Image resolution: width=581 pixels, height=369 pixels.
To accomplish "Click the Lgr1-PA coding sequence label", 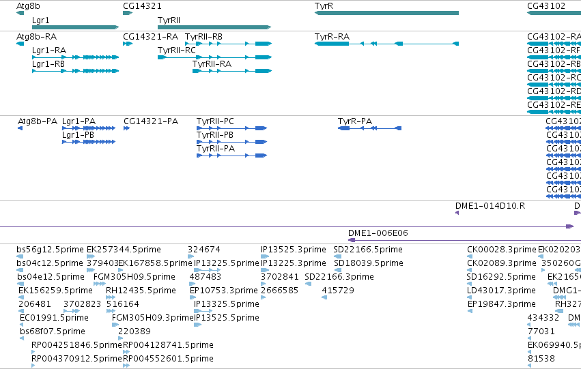I will [79, 121].
